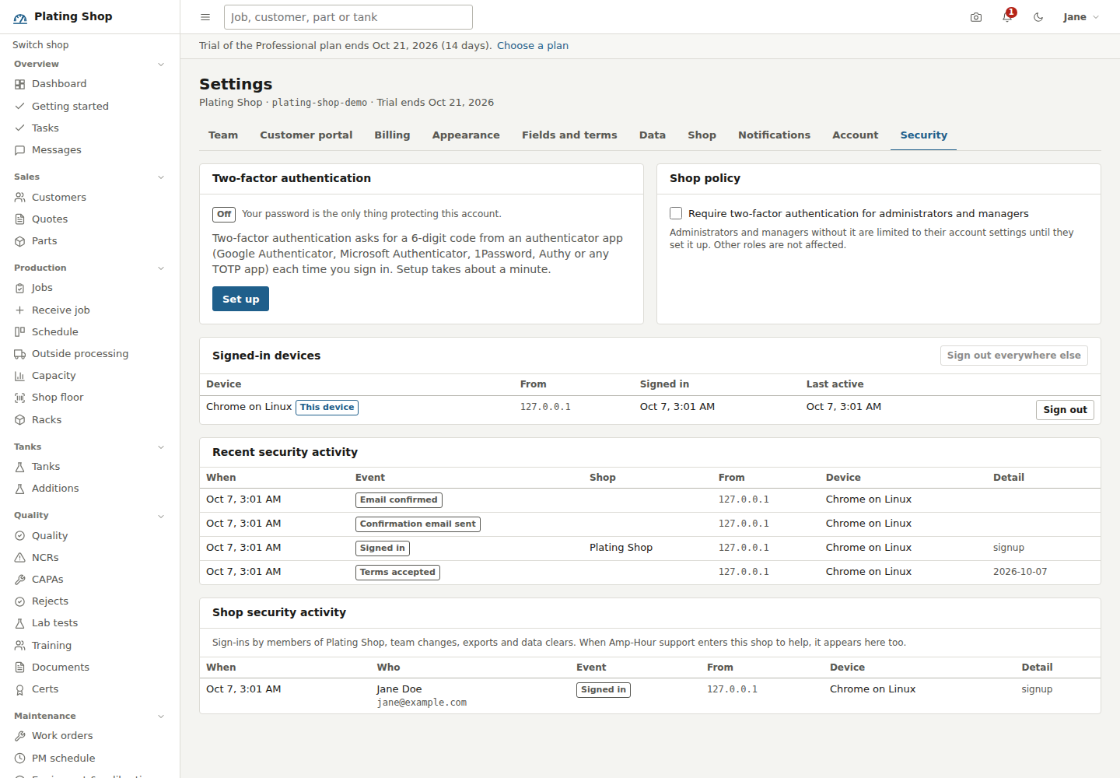Click the Email confirmed event badge
The height and width of the screenshot is (778, 1120).
coord(399,500)
